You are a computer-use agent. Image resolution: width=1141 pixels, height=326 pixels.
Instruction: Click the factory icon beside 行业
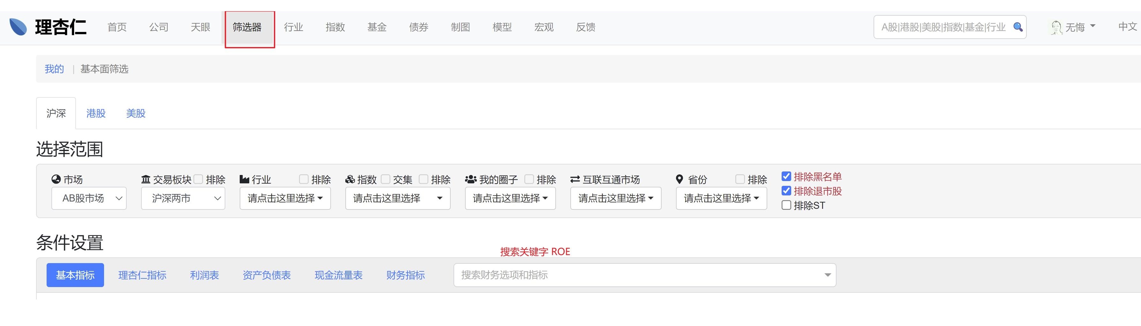(x=244, y=179)
